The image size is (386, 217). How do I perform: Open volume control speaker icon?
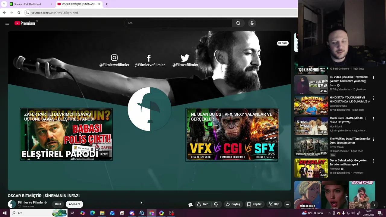pyautogui.click(x=354, y=213)
